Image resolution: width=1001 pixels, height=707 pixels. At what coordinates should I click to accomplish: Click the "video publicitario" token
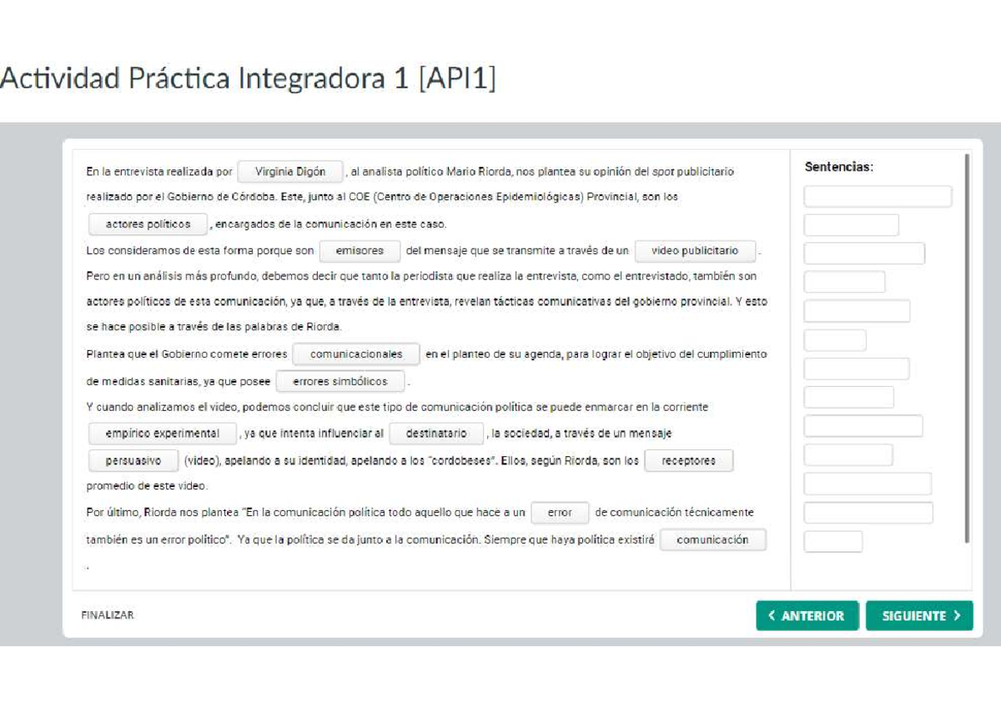point(696,250)
